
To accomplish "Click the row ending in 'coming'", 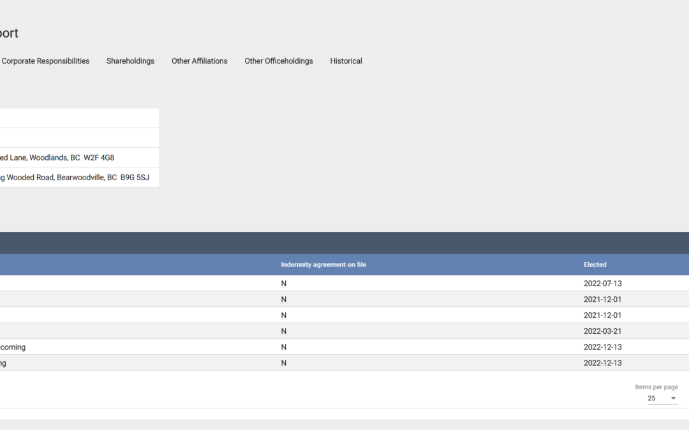I will pos(13,347).
